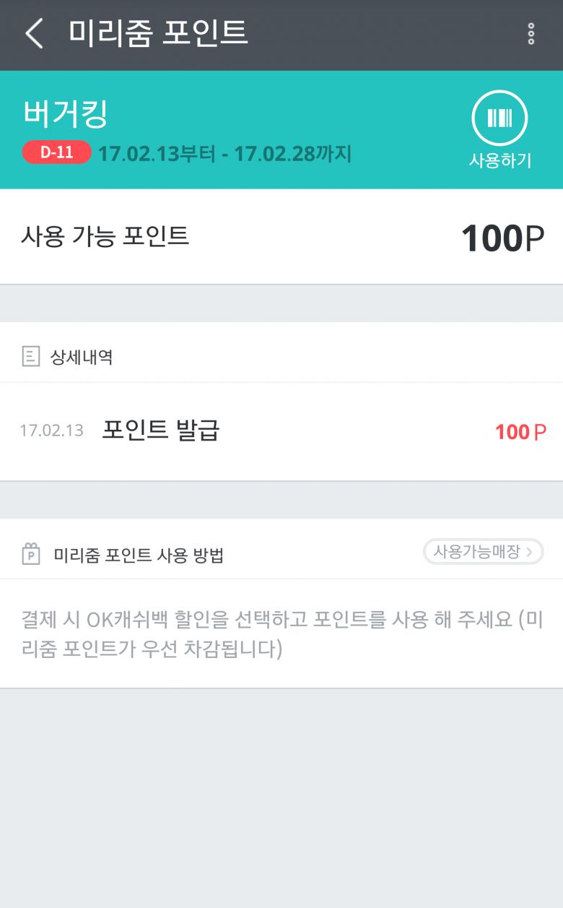This screenshot has width=563, height=908.
Task: Tap the 사용하기 label
Action: tap(499, 160)
